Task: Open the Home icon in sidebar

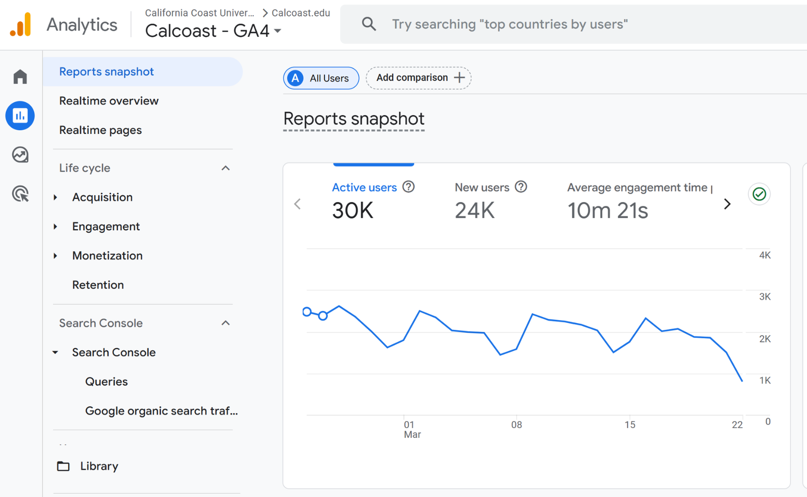Action: tap(20, 76)
